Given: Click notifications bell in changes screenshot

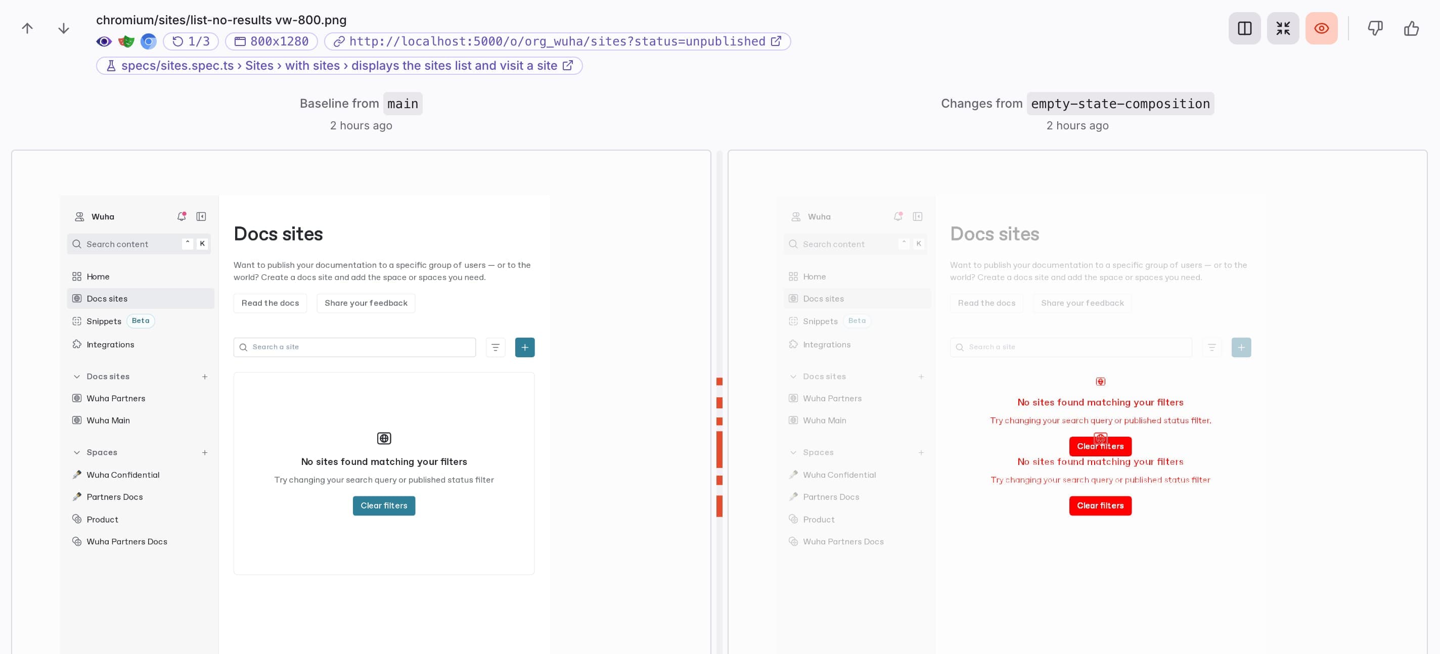Looking at the screenshot, I should tap(898, 216).
